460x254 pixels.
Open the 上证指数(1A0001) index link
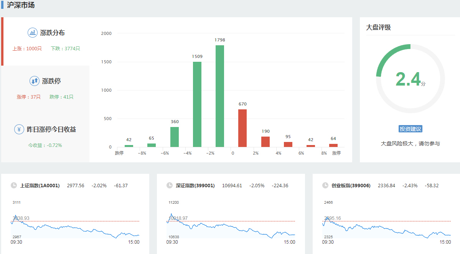40,186
